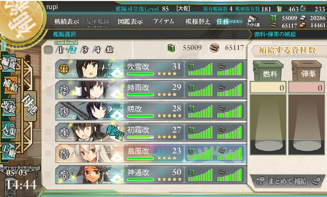Open the 入渠 docking sidebar icon
The image size is (327, 197).
9,130
